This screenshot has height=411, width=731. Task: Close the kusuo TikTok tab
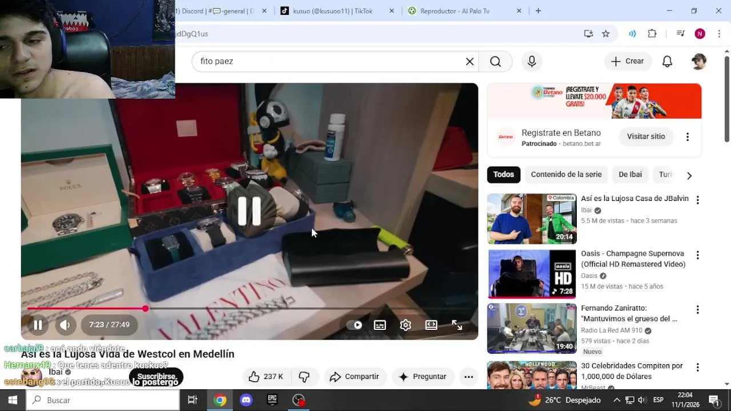point(392,11)
